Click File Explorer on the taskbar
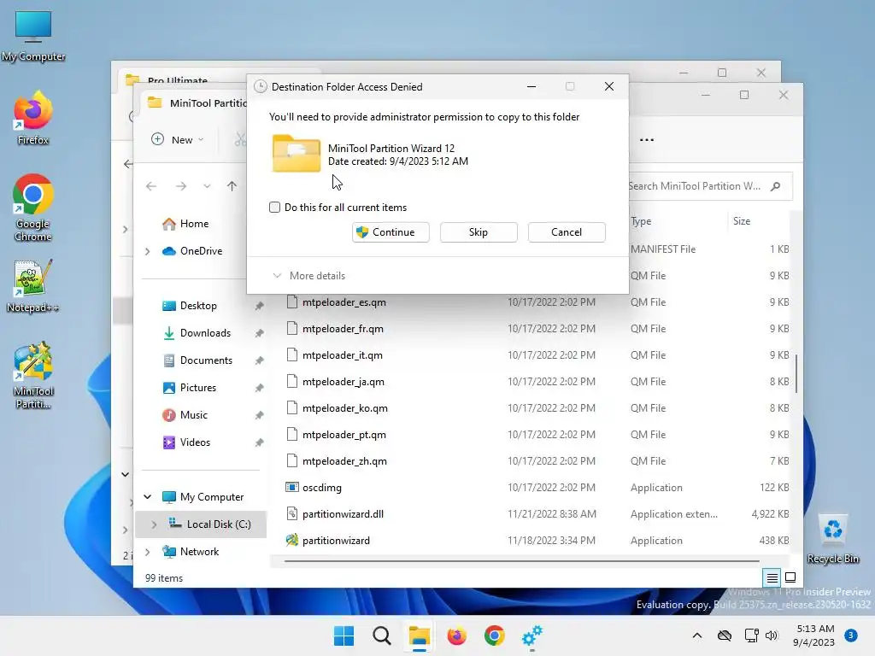This screenshot has height=656, width=875. click(x=419, y=635)
